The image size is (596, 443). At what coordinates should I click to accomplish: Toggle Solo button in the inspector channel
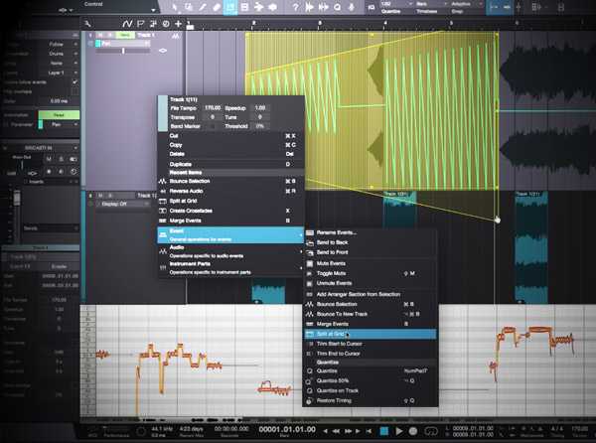pyautogui.click(x=61, y=159)
